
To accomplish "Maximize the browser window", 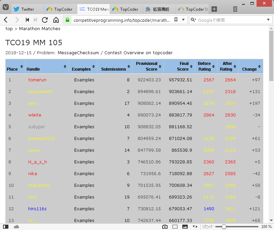I will (x=252, y=3).
